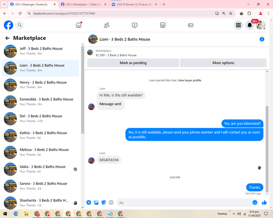Screen dimensions: 273x218
Task: Open the Marketplace storefront icon
Action: [x=163, y=25]
